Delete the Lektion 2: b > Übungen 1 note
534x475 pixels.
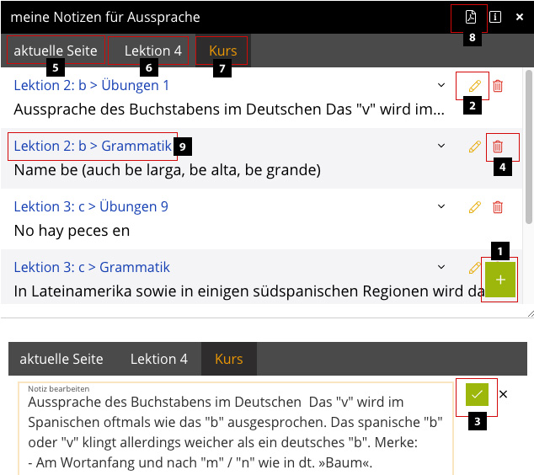(498, 86)
